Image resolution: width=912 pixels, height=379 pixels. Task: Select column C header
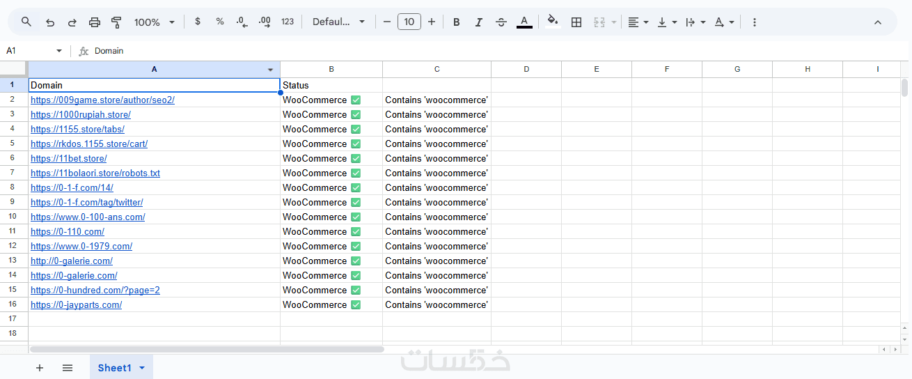437,69
